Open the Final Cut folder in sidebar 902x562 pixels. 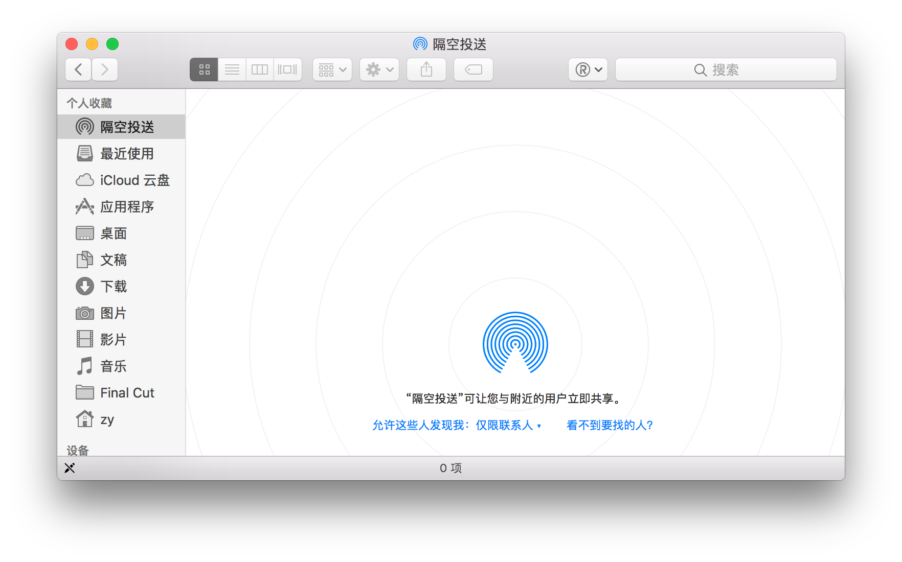coord(127,392)
